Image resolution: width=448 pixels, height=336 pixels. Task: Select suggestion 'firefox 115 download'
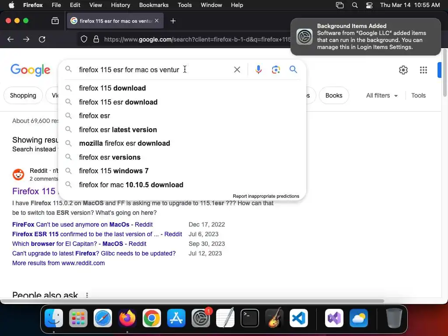point(182,88)
